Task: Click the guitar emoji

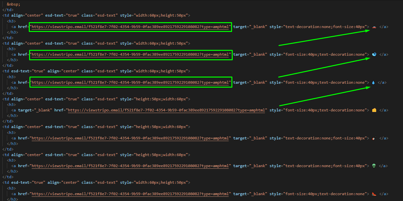Action: [x=374, y=138]
